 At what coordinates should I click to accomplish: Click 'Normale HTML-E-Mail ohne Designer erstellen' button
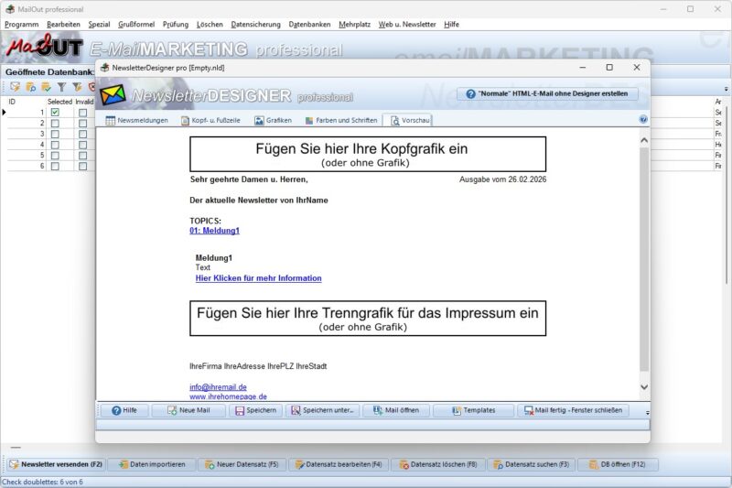pos(547,94)
